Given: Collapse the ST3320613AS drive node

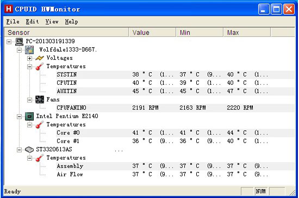Looking at the screenshot, I should 19,150.
